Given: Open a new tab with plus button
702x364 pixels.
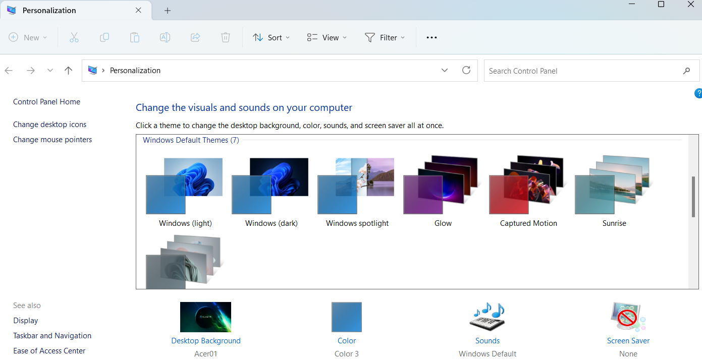Looking at the screenshot, I should (x=168, y=11).
